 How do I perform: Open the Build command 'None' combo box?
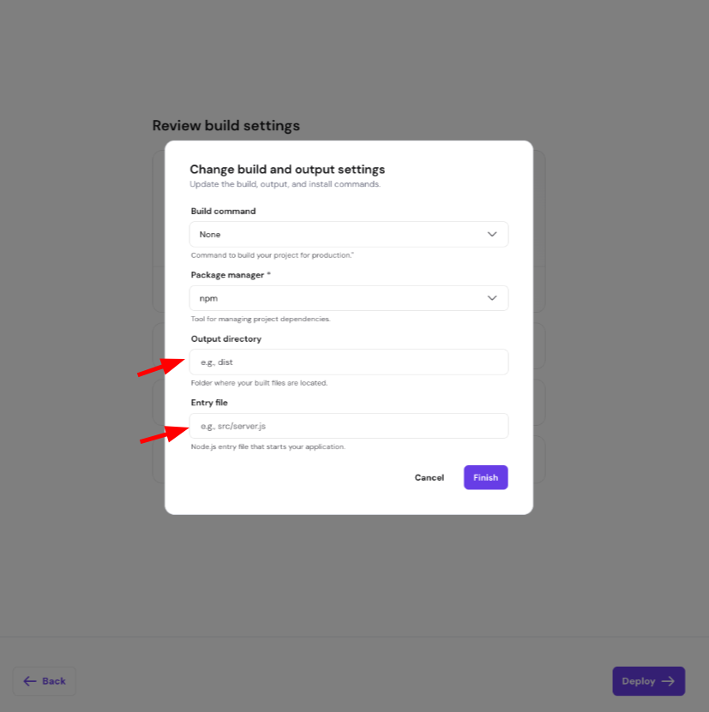[343, 234]
